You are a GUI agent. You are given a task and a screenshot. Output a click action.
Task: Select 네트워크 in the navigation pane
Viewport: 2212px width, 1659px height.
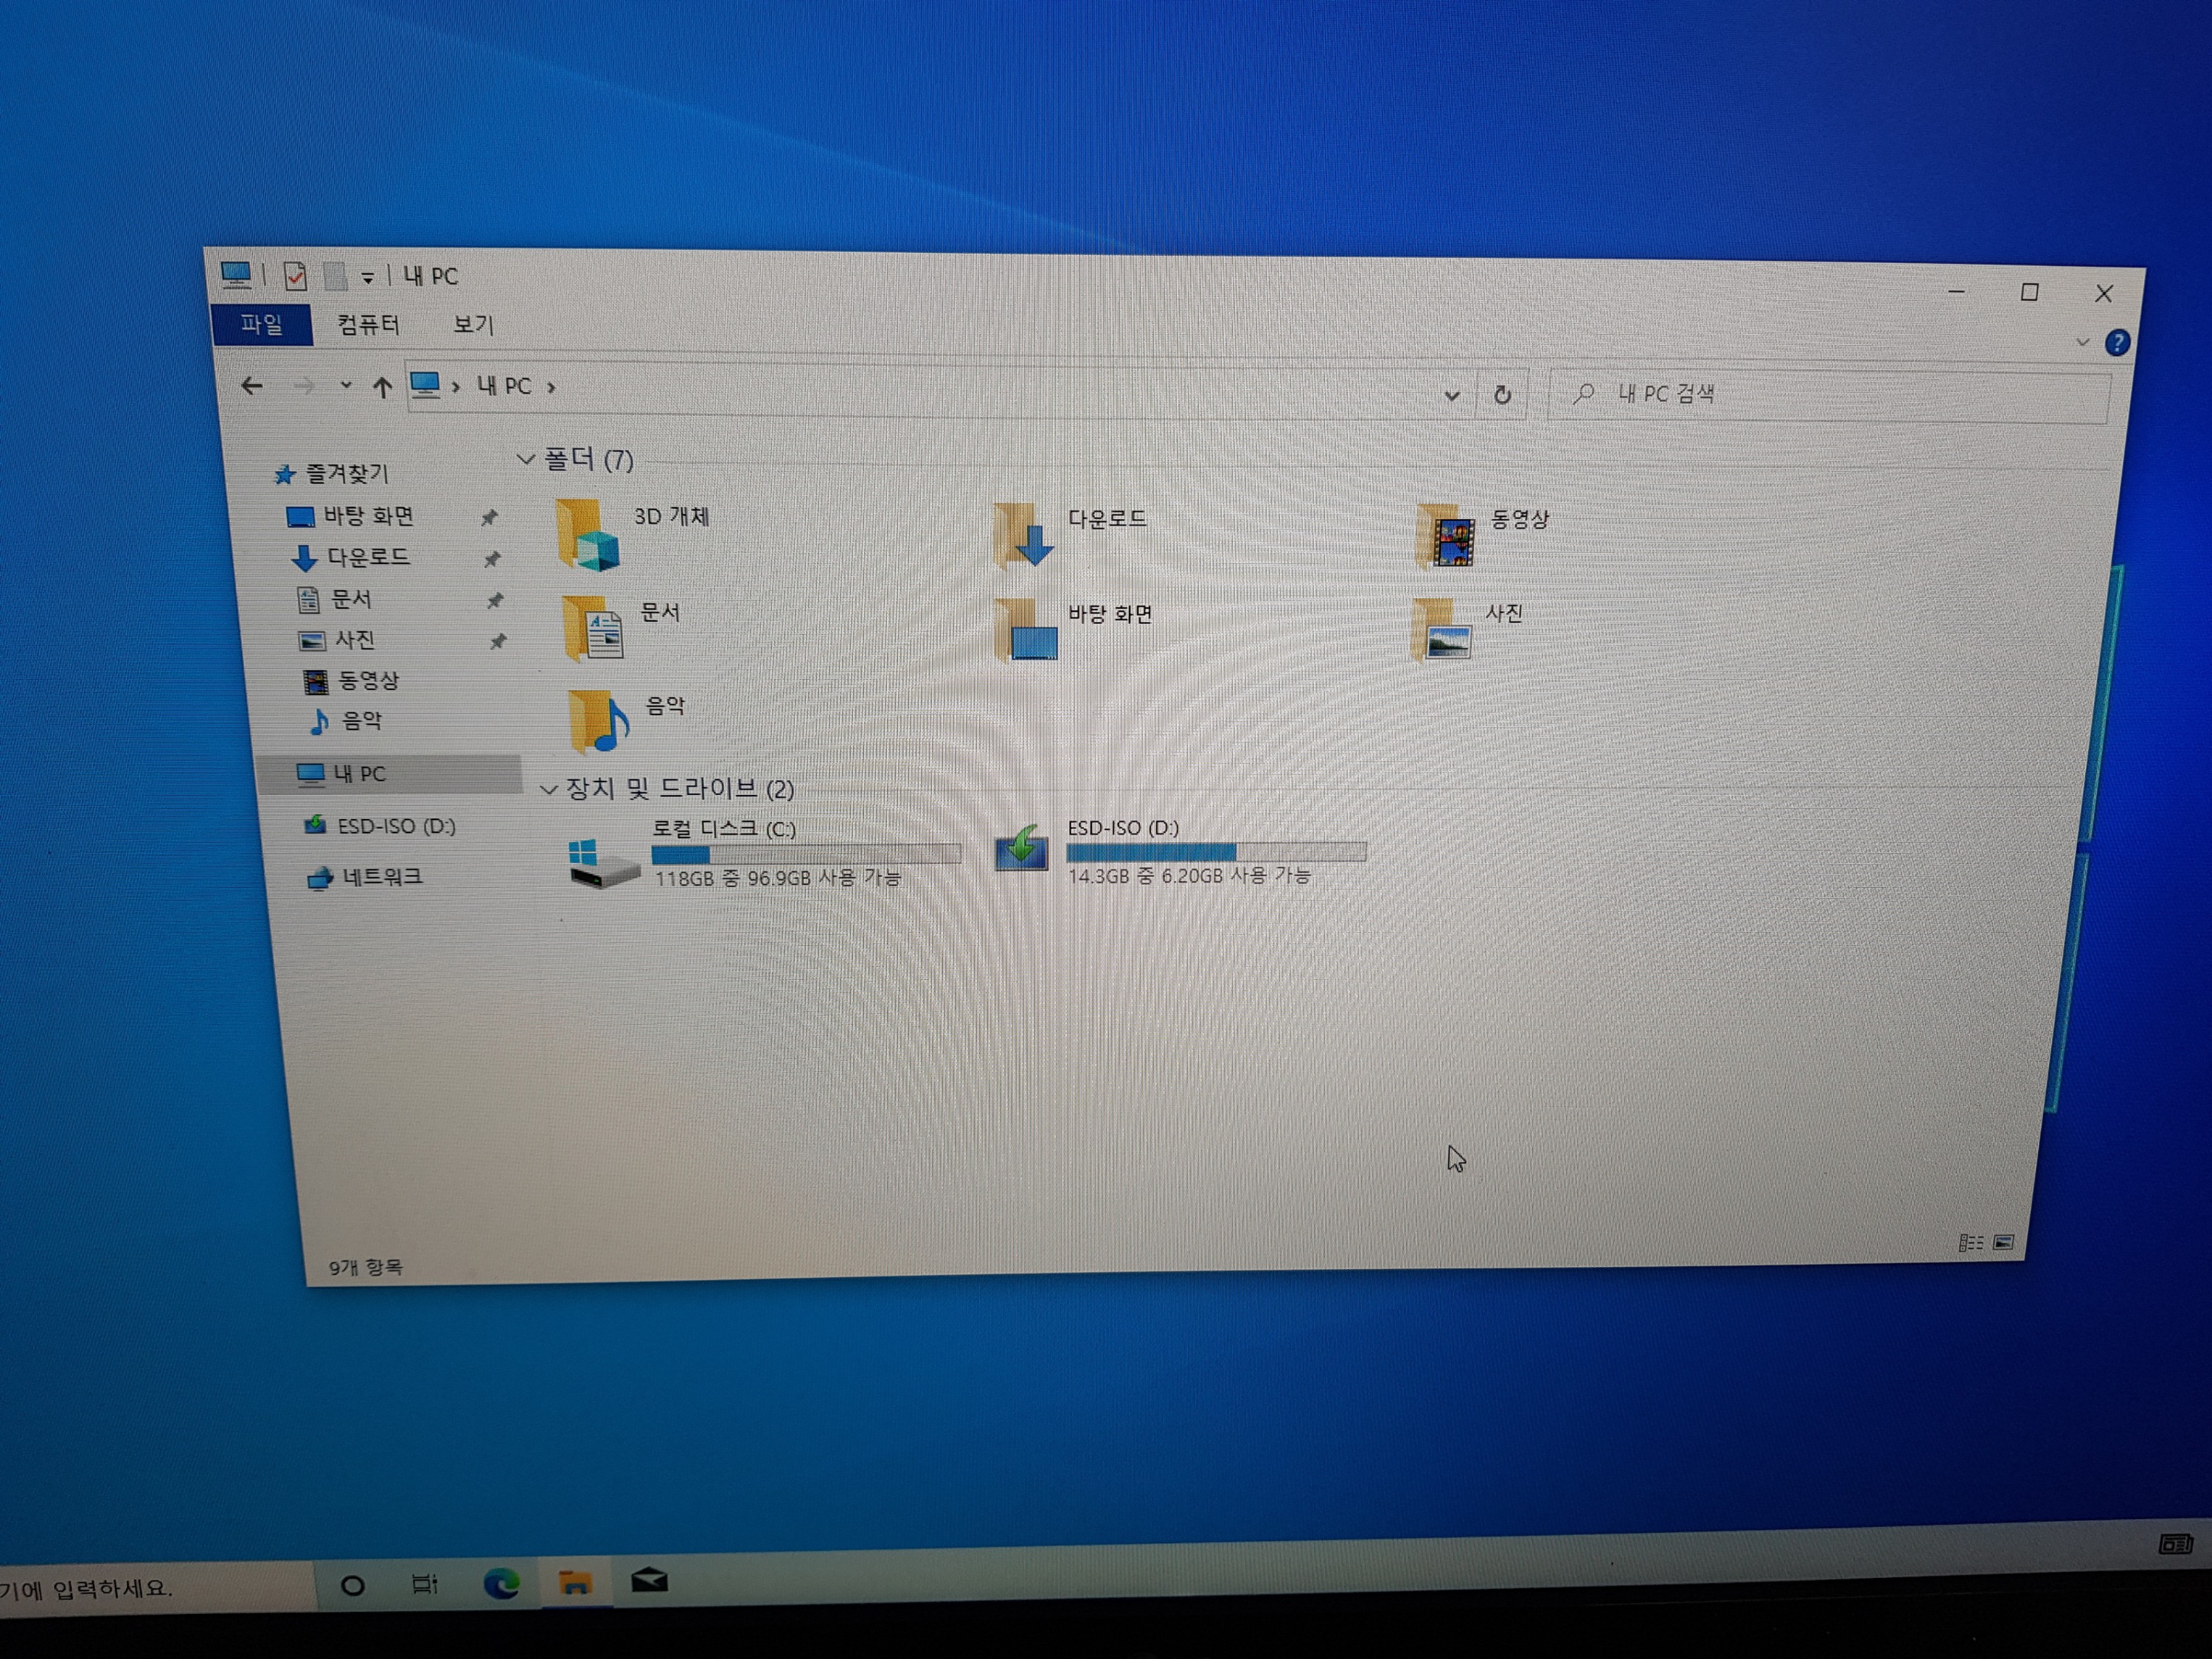pos(381,877)
